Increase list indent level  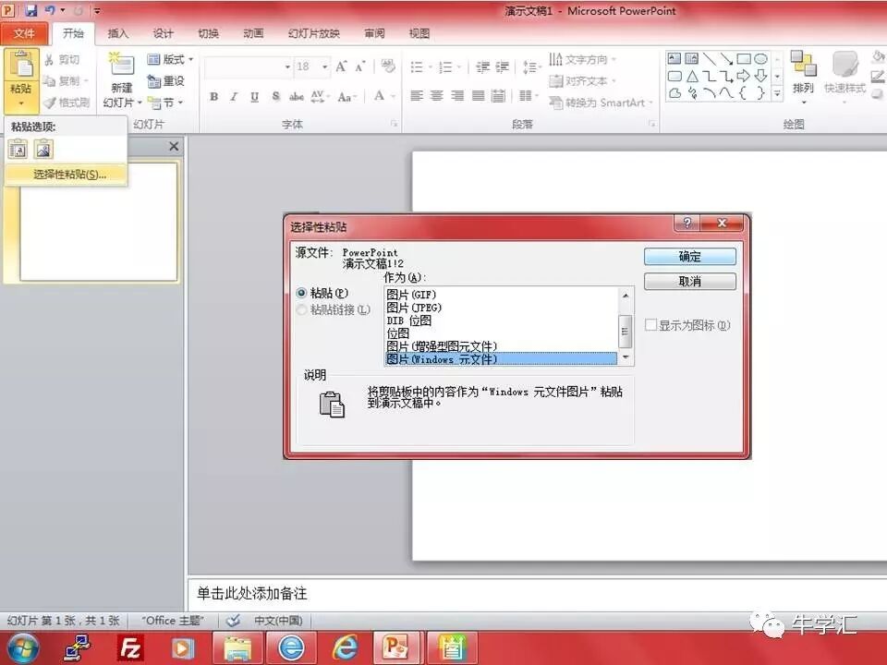click(503, 67)
